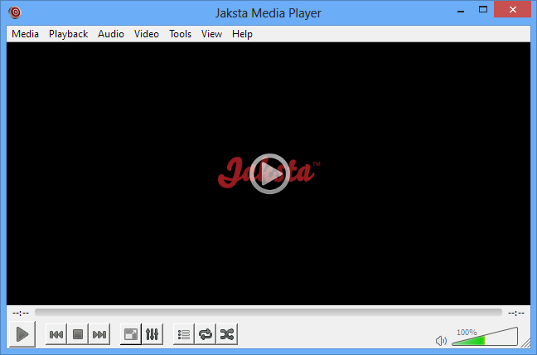
Task: Toggle shuffle random playback
Action: coord(227,334)
